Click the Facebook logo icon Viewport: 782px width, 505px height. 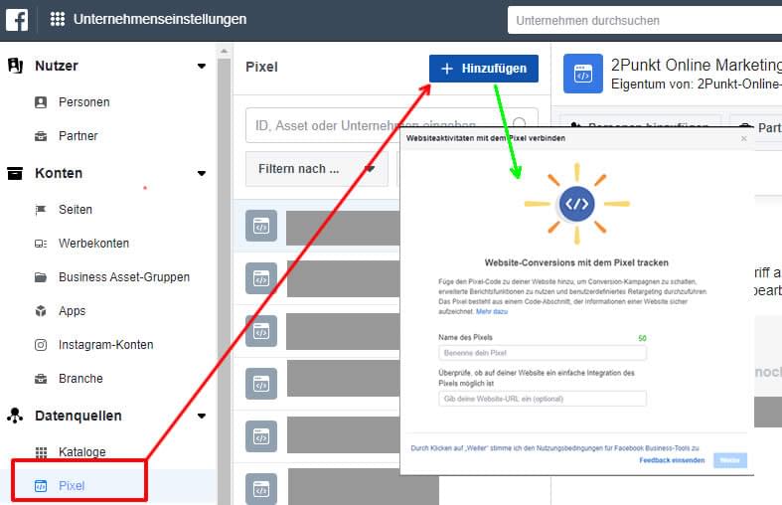tap(17, 20)
